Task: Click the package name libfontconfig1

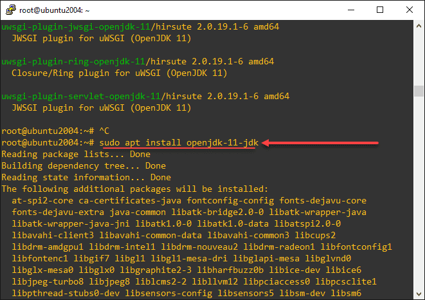Action: 356,247
